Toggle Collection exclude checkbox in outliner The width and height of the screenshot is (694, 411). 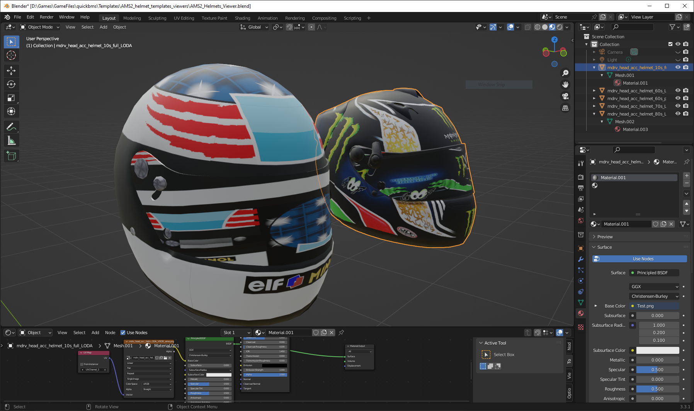pos(670,44)
